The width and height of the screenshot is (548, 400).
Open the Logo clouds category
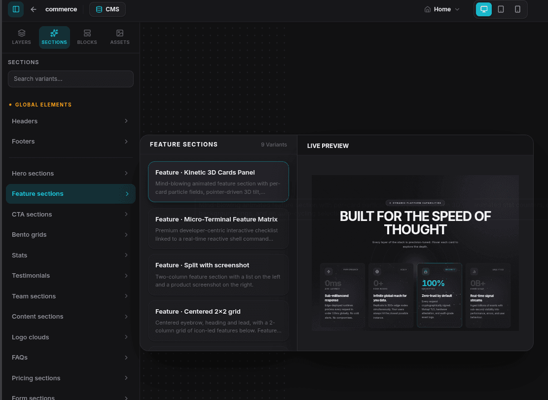coord(71,337)
